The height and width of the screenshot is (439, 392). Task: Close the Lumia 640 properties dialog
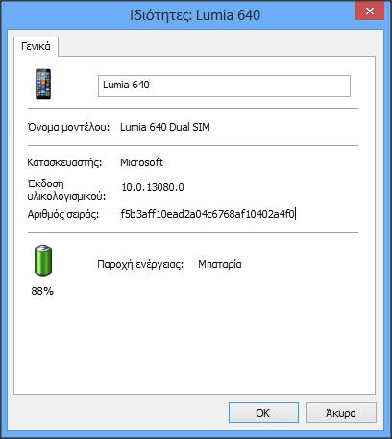pos(369,12)
